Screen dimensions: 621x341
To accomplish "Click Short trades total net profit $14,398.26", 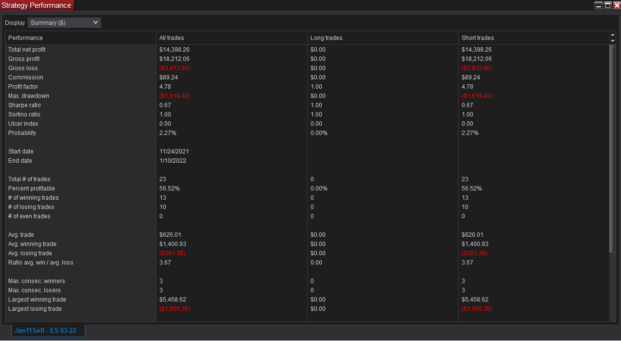I will coord(477,50).
